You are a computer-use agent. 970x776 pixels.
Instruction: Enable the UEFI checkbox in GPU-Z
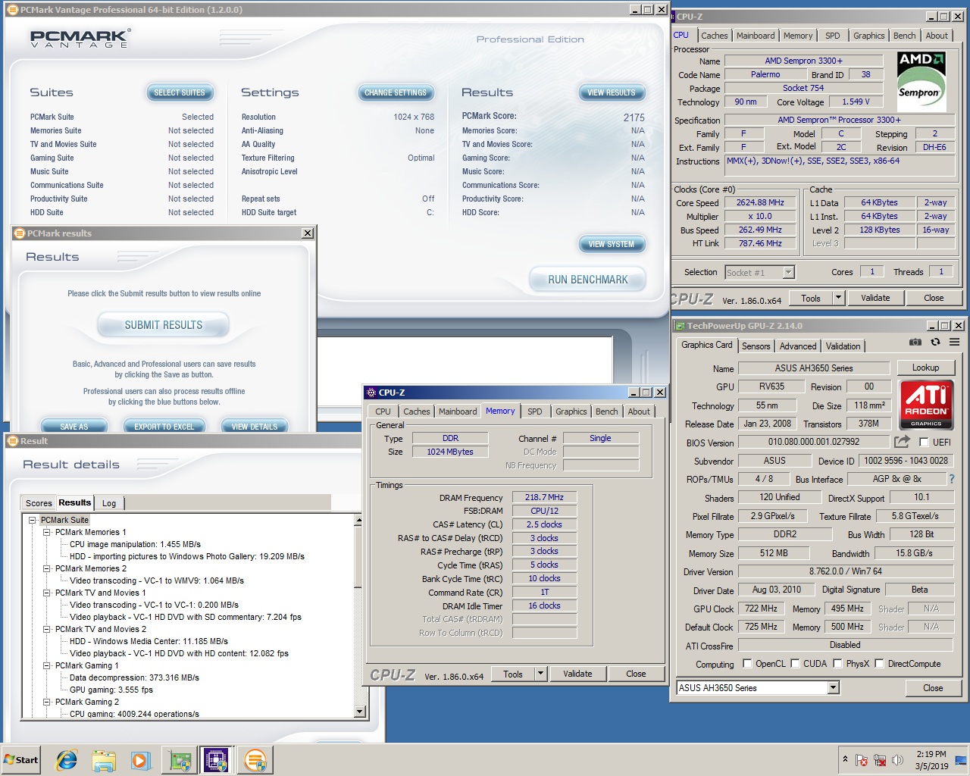[x=924, y=442]
